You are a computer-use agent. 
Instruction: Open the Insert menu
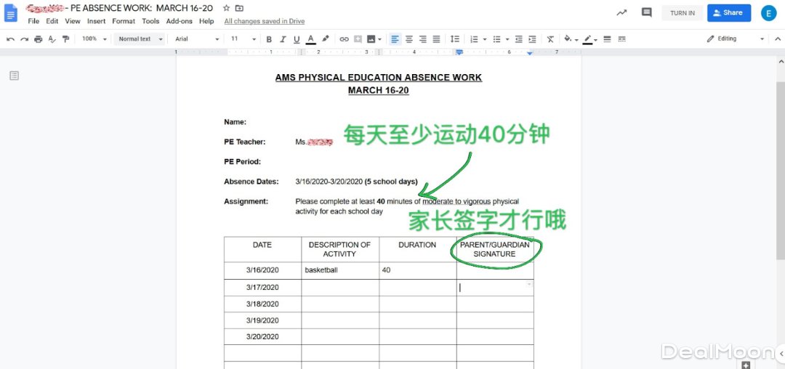96,21
